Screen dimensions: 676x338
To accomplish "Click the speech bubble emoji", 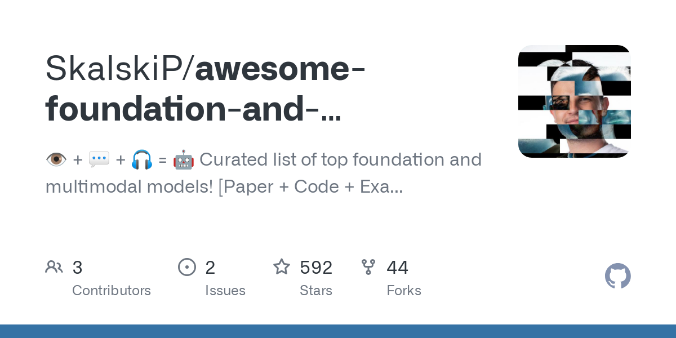I will pyautogui.click(x=99, y=160).
